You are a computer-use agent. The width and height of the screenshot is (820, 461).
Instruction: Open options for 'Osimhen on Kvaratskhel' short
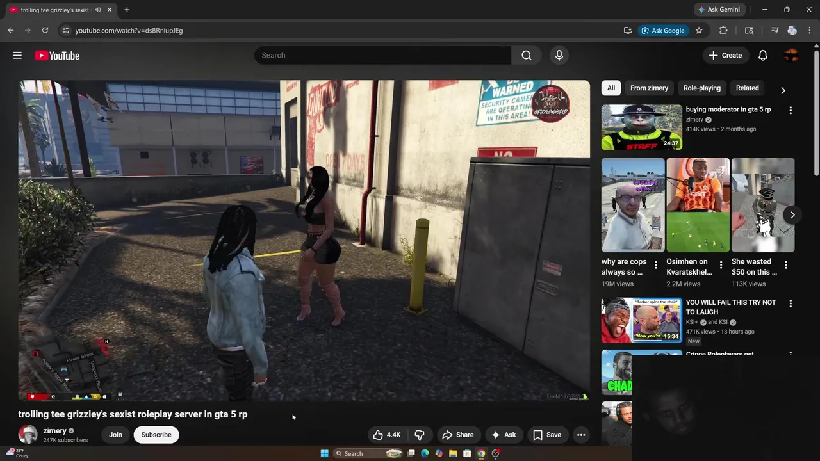point(721,264)
